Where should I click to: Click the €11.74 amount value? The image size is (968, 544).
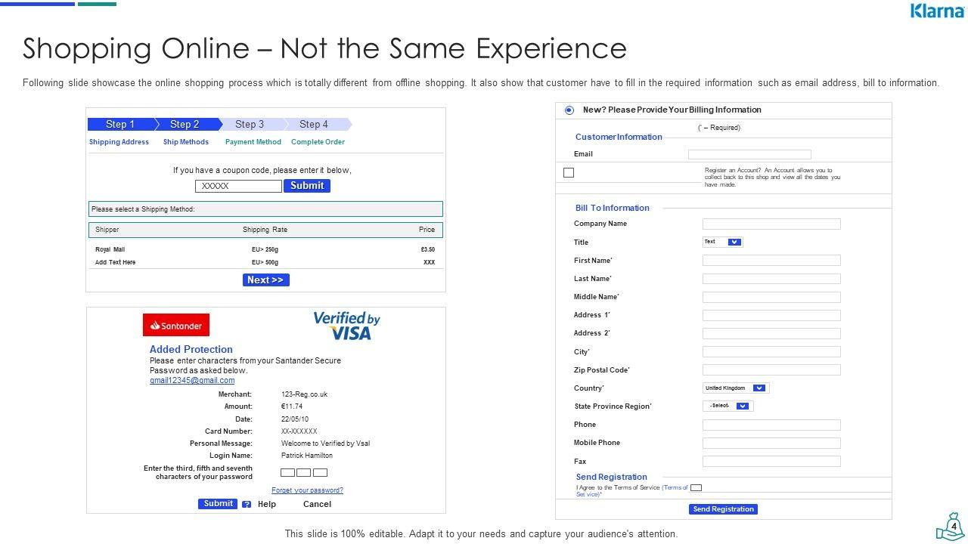pos(292,406)
